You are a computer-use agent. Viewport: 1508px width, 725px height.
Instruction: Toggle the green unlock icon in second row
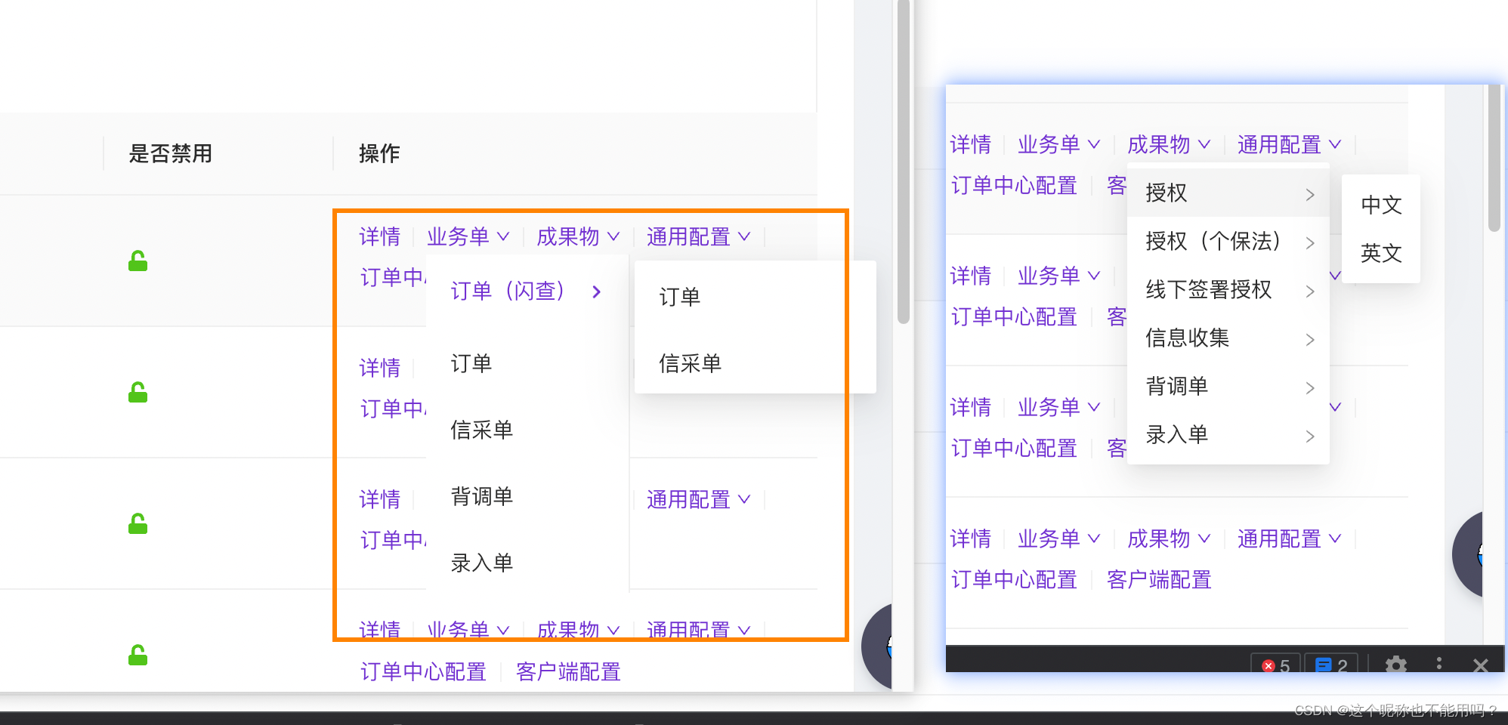point(138,391)
